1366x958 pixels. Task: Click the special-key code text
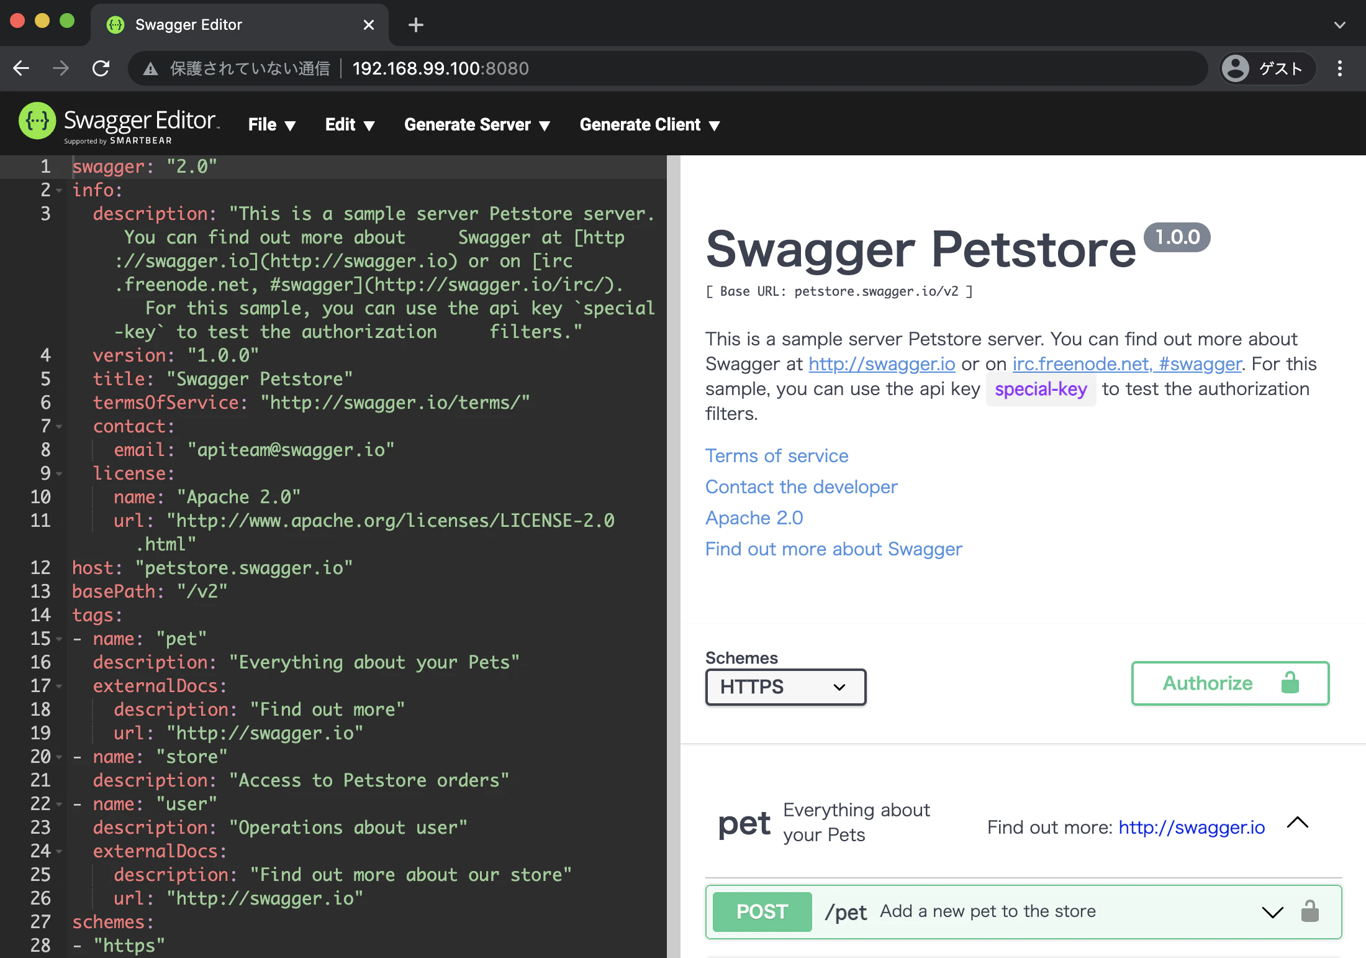(1041, 389)
